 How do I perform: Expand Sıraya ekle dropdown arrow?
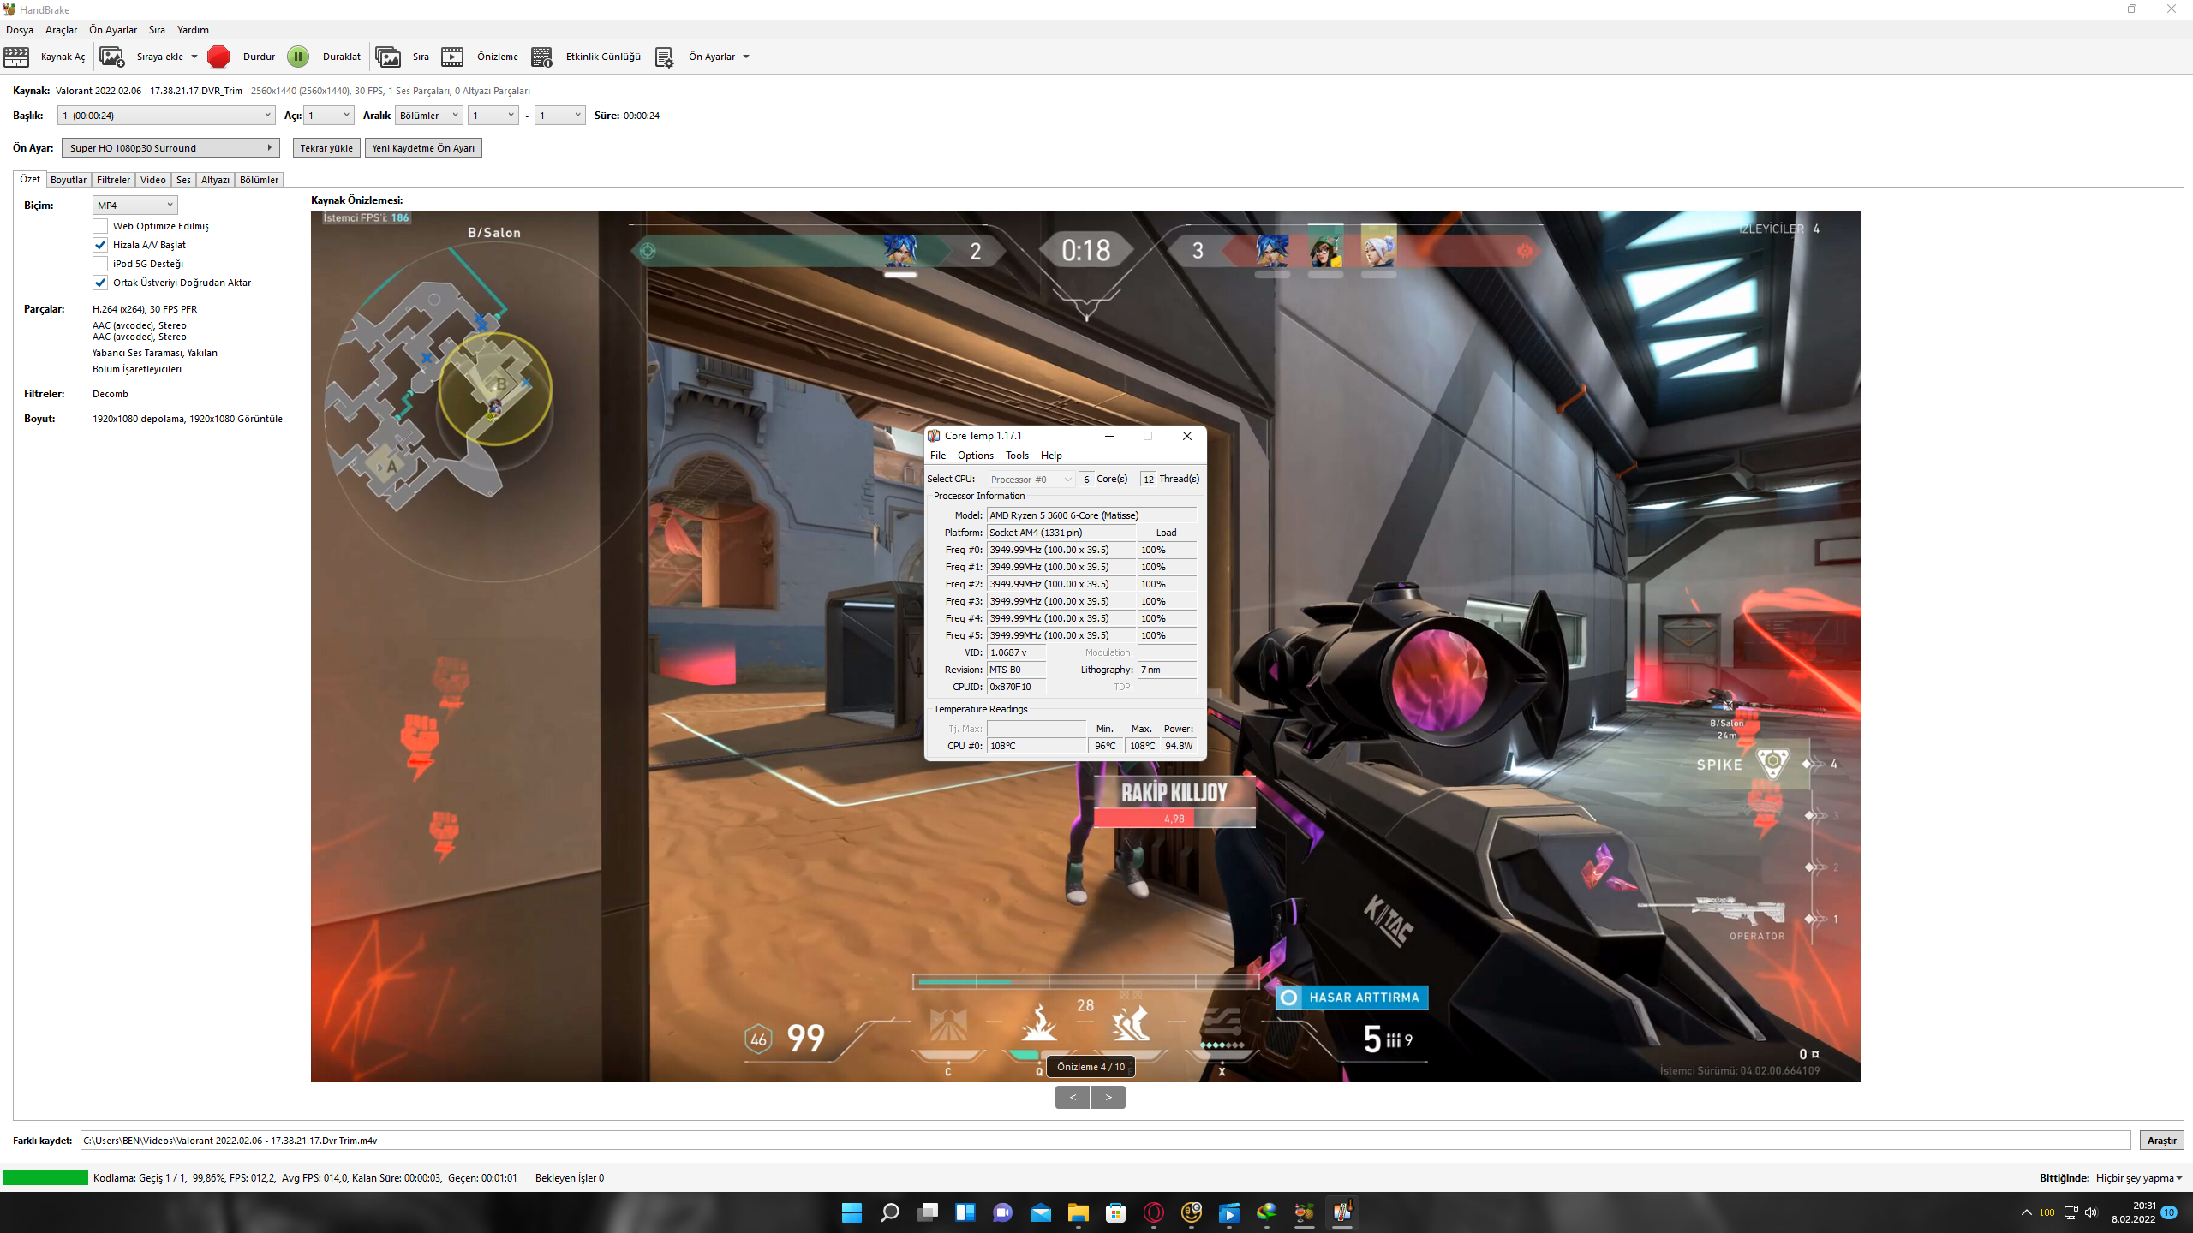(x=194, y=57)
